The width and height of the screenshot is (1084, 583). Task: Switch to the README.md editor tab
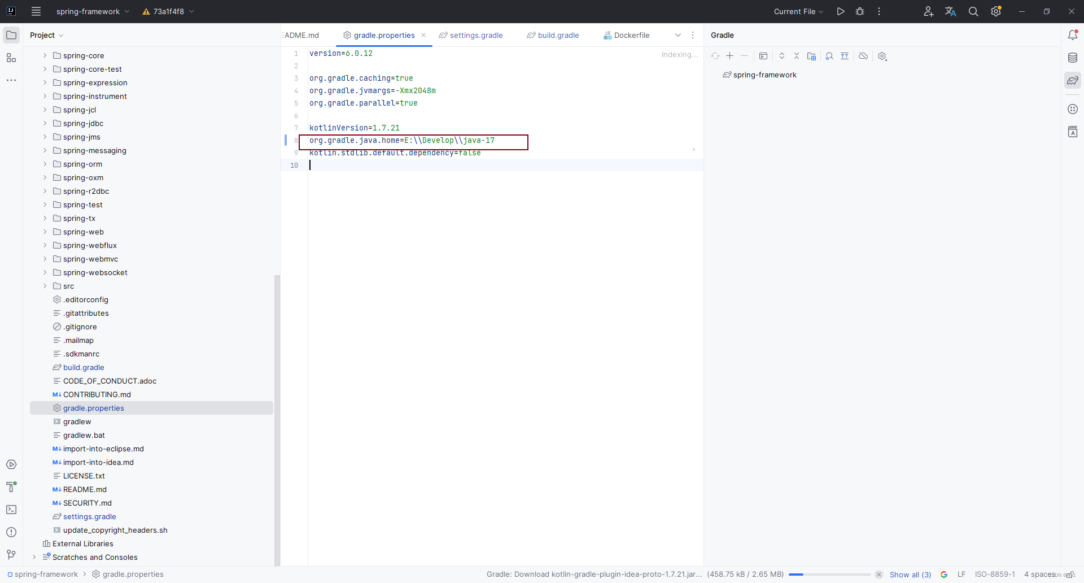(301, 35)
